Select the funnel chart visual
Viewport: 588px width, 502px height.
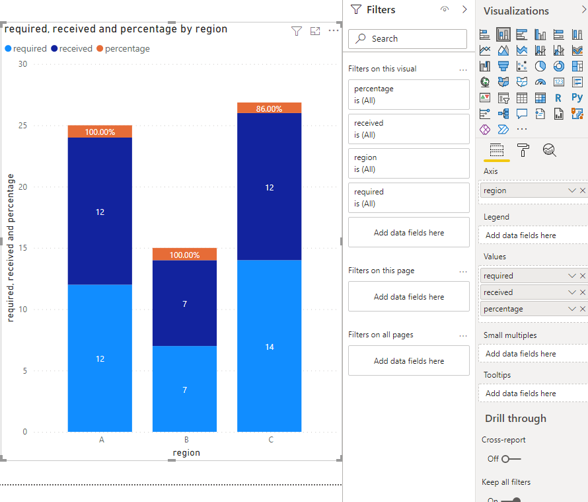coord(503,66)
